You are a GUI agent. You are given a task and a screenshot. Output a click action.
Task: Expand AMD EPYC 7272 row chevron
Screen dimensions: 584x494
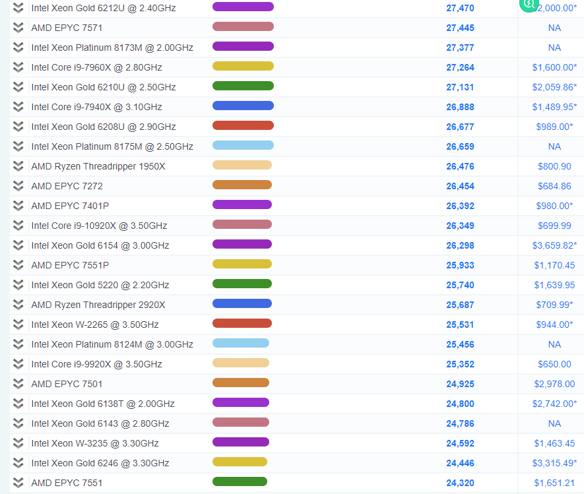click(x=18, y=186)
